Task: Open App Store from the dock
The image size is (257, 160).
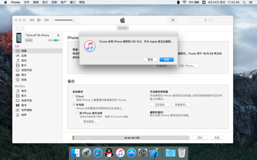Action: pos(132,153)
